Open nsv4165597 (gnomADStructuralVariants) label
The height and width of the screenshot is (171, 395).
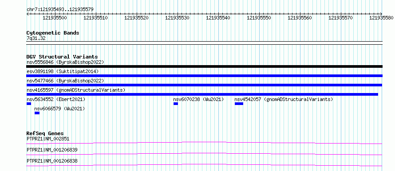[76, 90]
